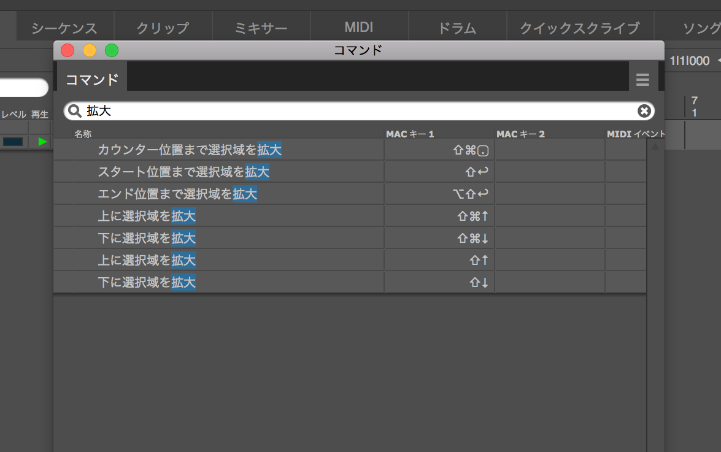Click the magnifying glass search icon

(75, 111)
